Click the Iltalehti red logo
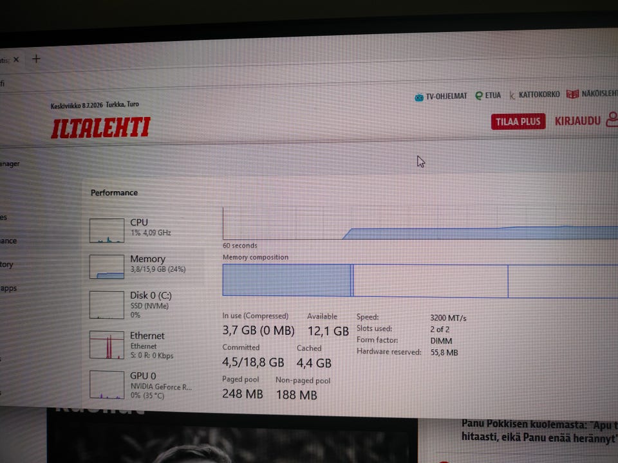The height and width of the screenshot is (463, 618). coord(100,127)
